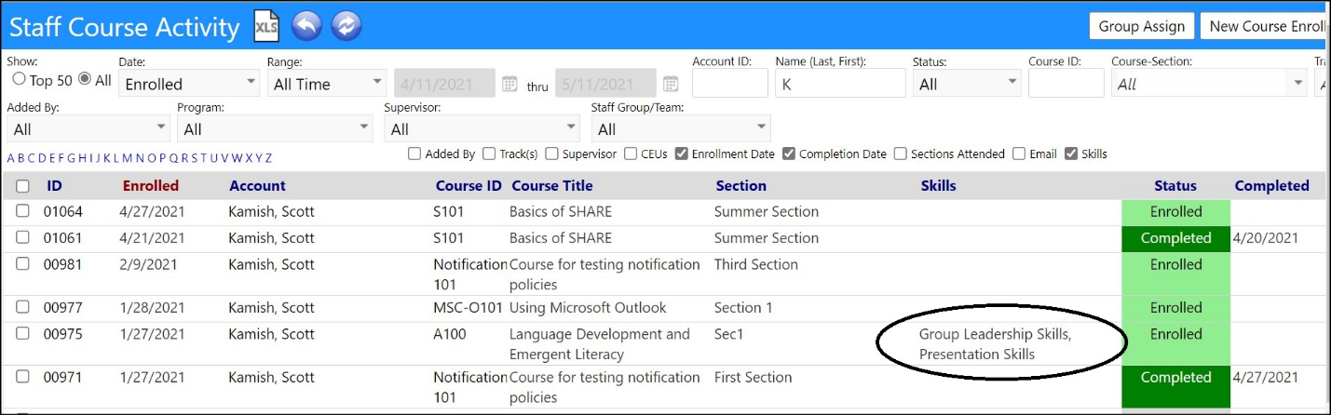Screen dimensions: 1331x415
Task: Sort by the Enrolled column header
Action: pos(150,185)
